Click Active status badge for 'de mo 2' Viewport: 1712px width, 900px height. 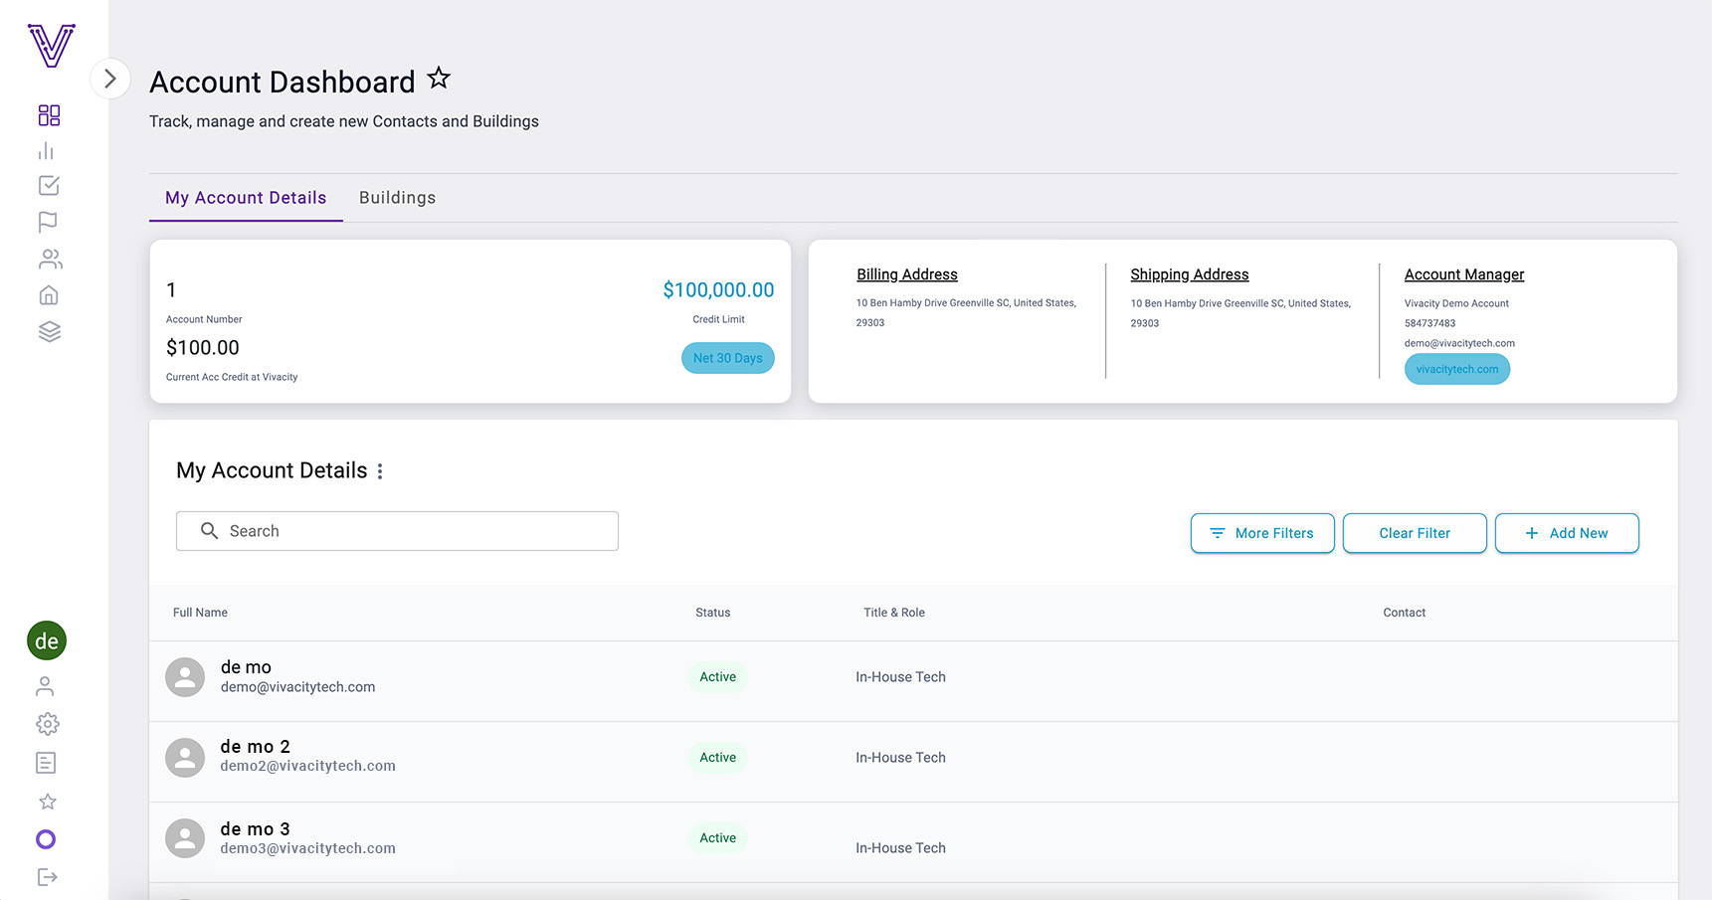click(718, 758)
